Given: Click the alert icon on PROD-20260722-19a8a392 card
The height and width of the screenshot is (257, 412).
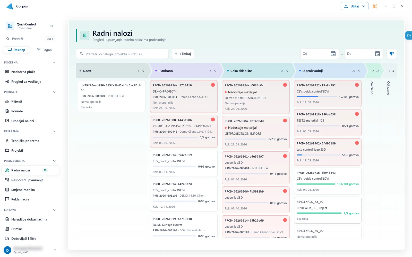Looking at the screenshot, I should coord(357,85).
